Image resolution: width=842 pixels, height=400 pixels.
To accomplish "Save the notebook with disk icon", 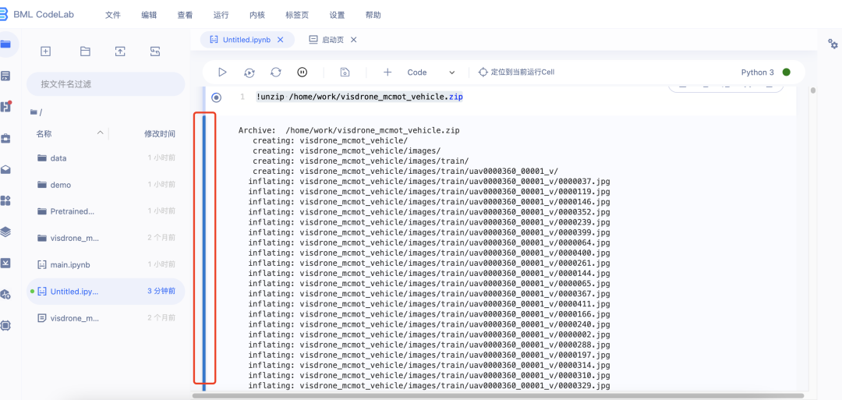I will [x=345, y=72].
